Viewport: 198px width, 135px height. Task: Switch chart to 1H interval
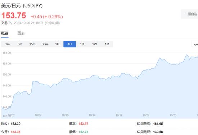57,44
